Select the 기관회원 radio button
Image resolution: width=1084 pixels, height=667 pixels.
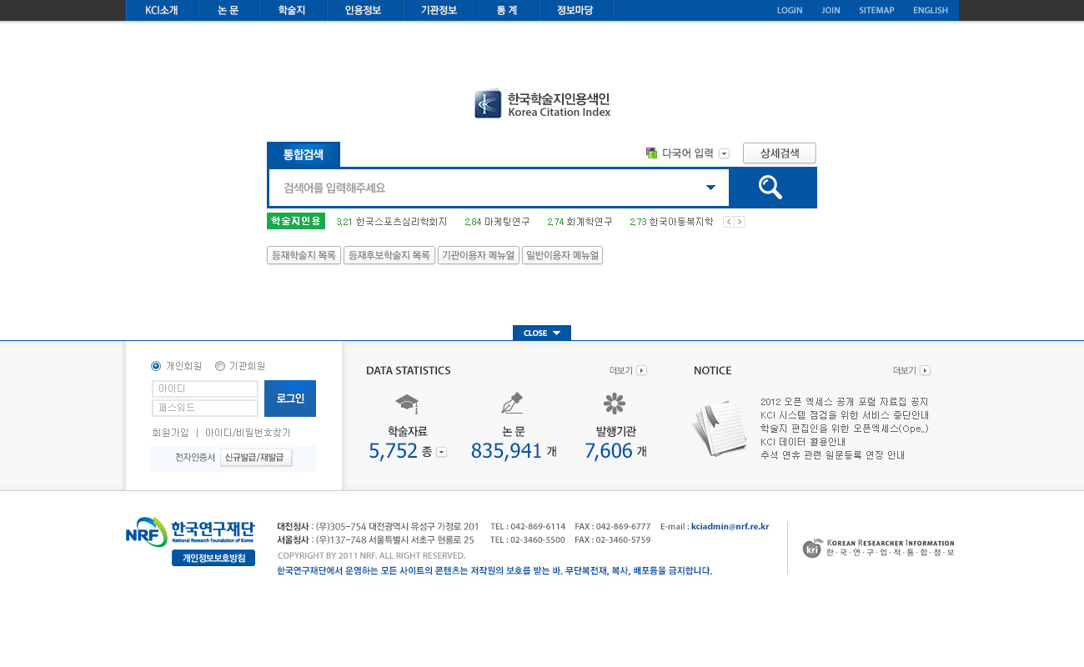[x=220, y=366]
